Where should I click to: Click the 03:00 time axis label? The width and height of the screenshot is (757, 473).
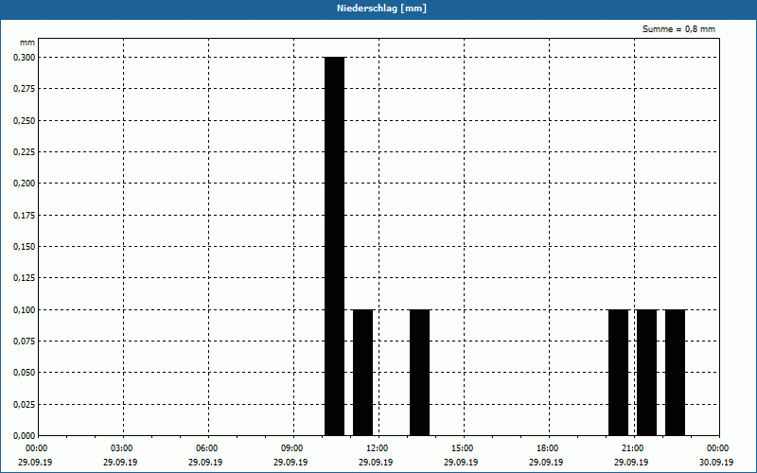click(x=122, y=448)
